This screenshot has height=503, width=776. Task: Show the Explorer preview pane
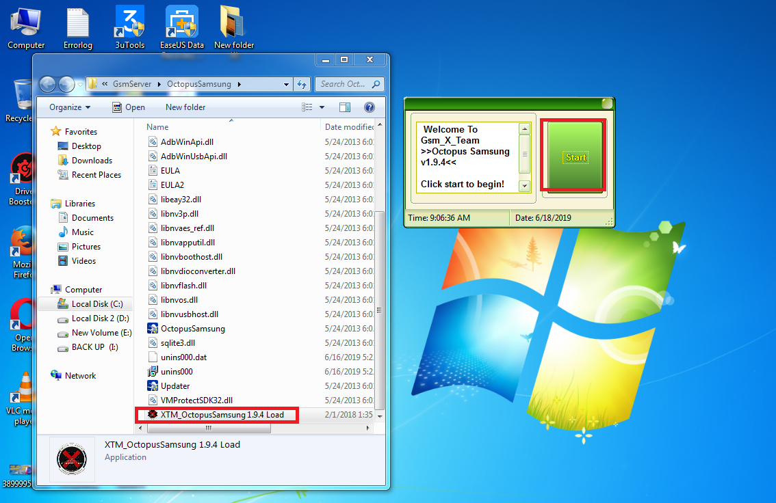345,107
